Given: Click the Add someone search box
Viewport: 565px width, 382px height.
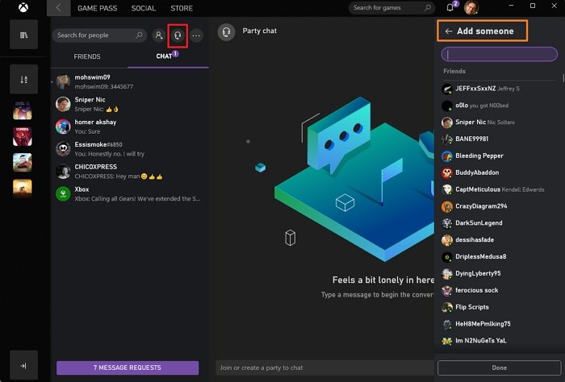Looking at the screenshot, I should 500,54.
